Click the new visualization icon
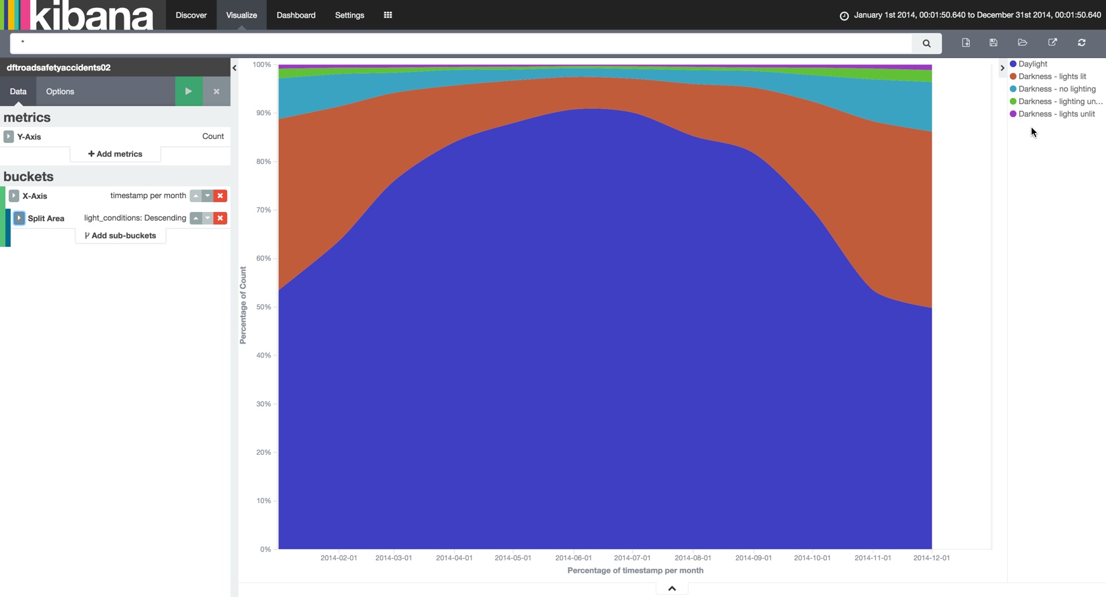 pyautogui.click(x=966, y=43)
